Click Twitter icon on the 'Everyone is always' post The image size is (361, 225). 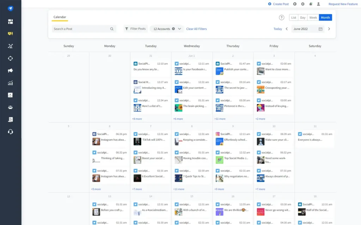300,134
